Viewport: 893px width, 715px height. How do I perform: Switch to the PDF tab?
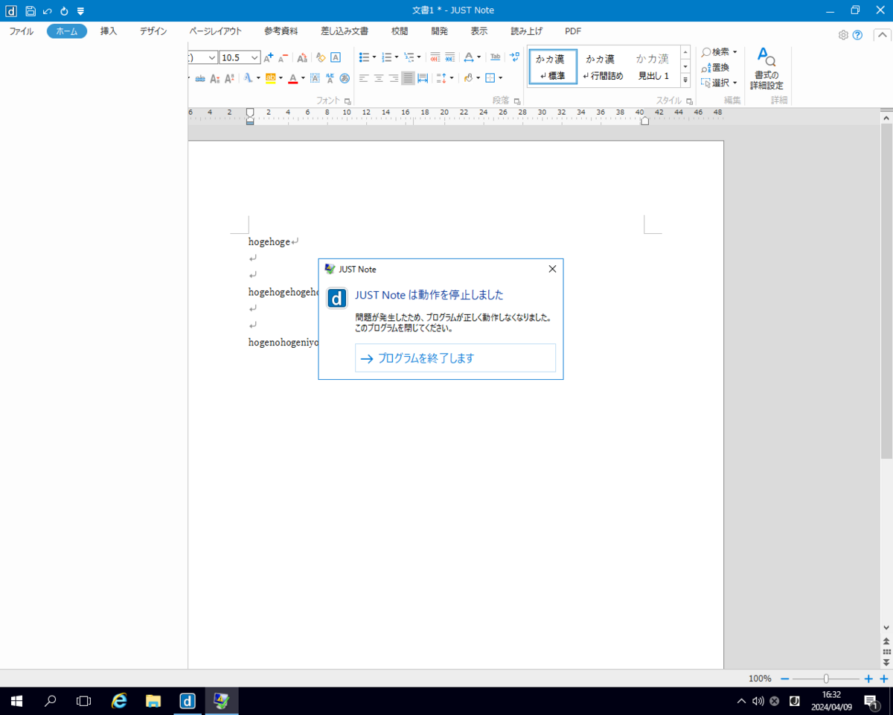coord(573,31)
